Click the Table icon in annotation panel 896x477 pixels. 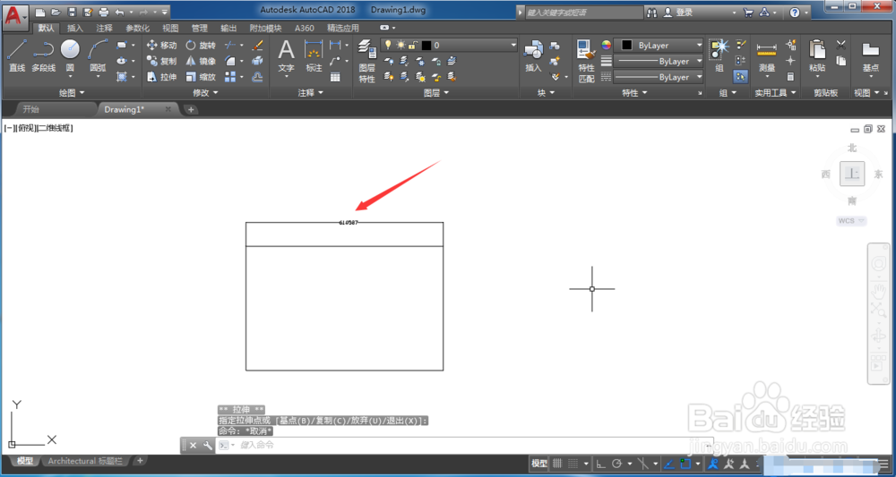click(335, 76)
